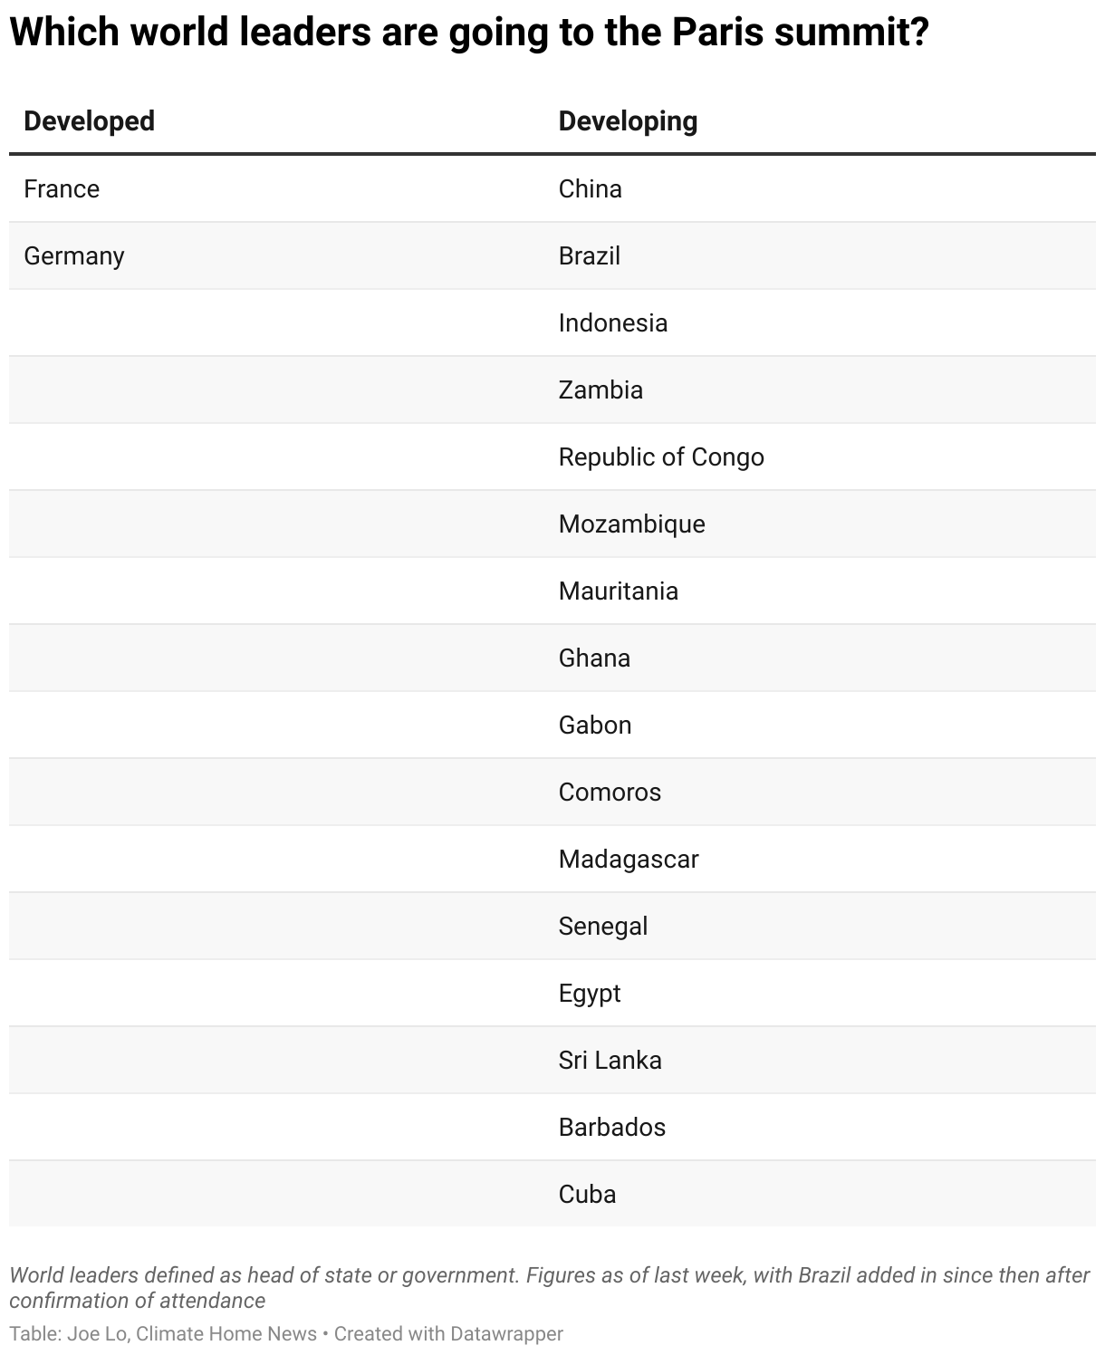Viewport: 1105px width, 1355px height.
Task: Select the Comoros cell
Action: click(610, 792)
